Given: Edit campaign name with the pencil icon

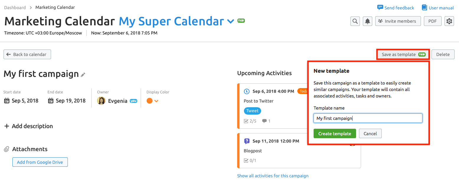Looking at the screenshot, I should tap(83, 75).
